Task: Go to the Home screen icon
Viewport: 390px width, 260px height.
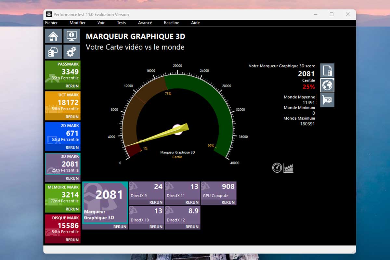Action: point(53,36)
